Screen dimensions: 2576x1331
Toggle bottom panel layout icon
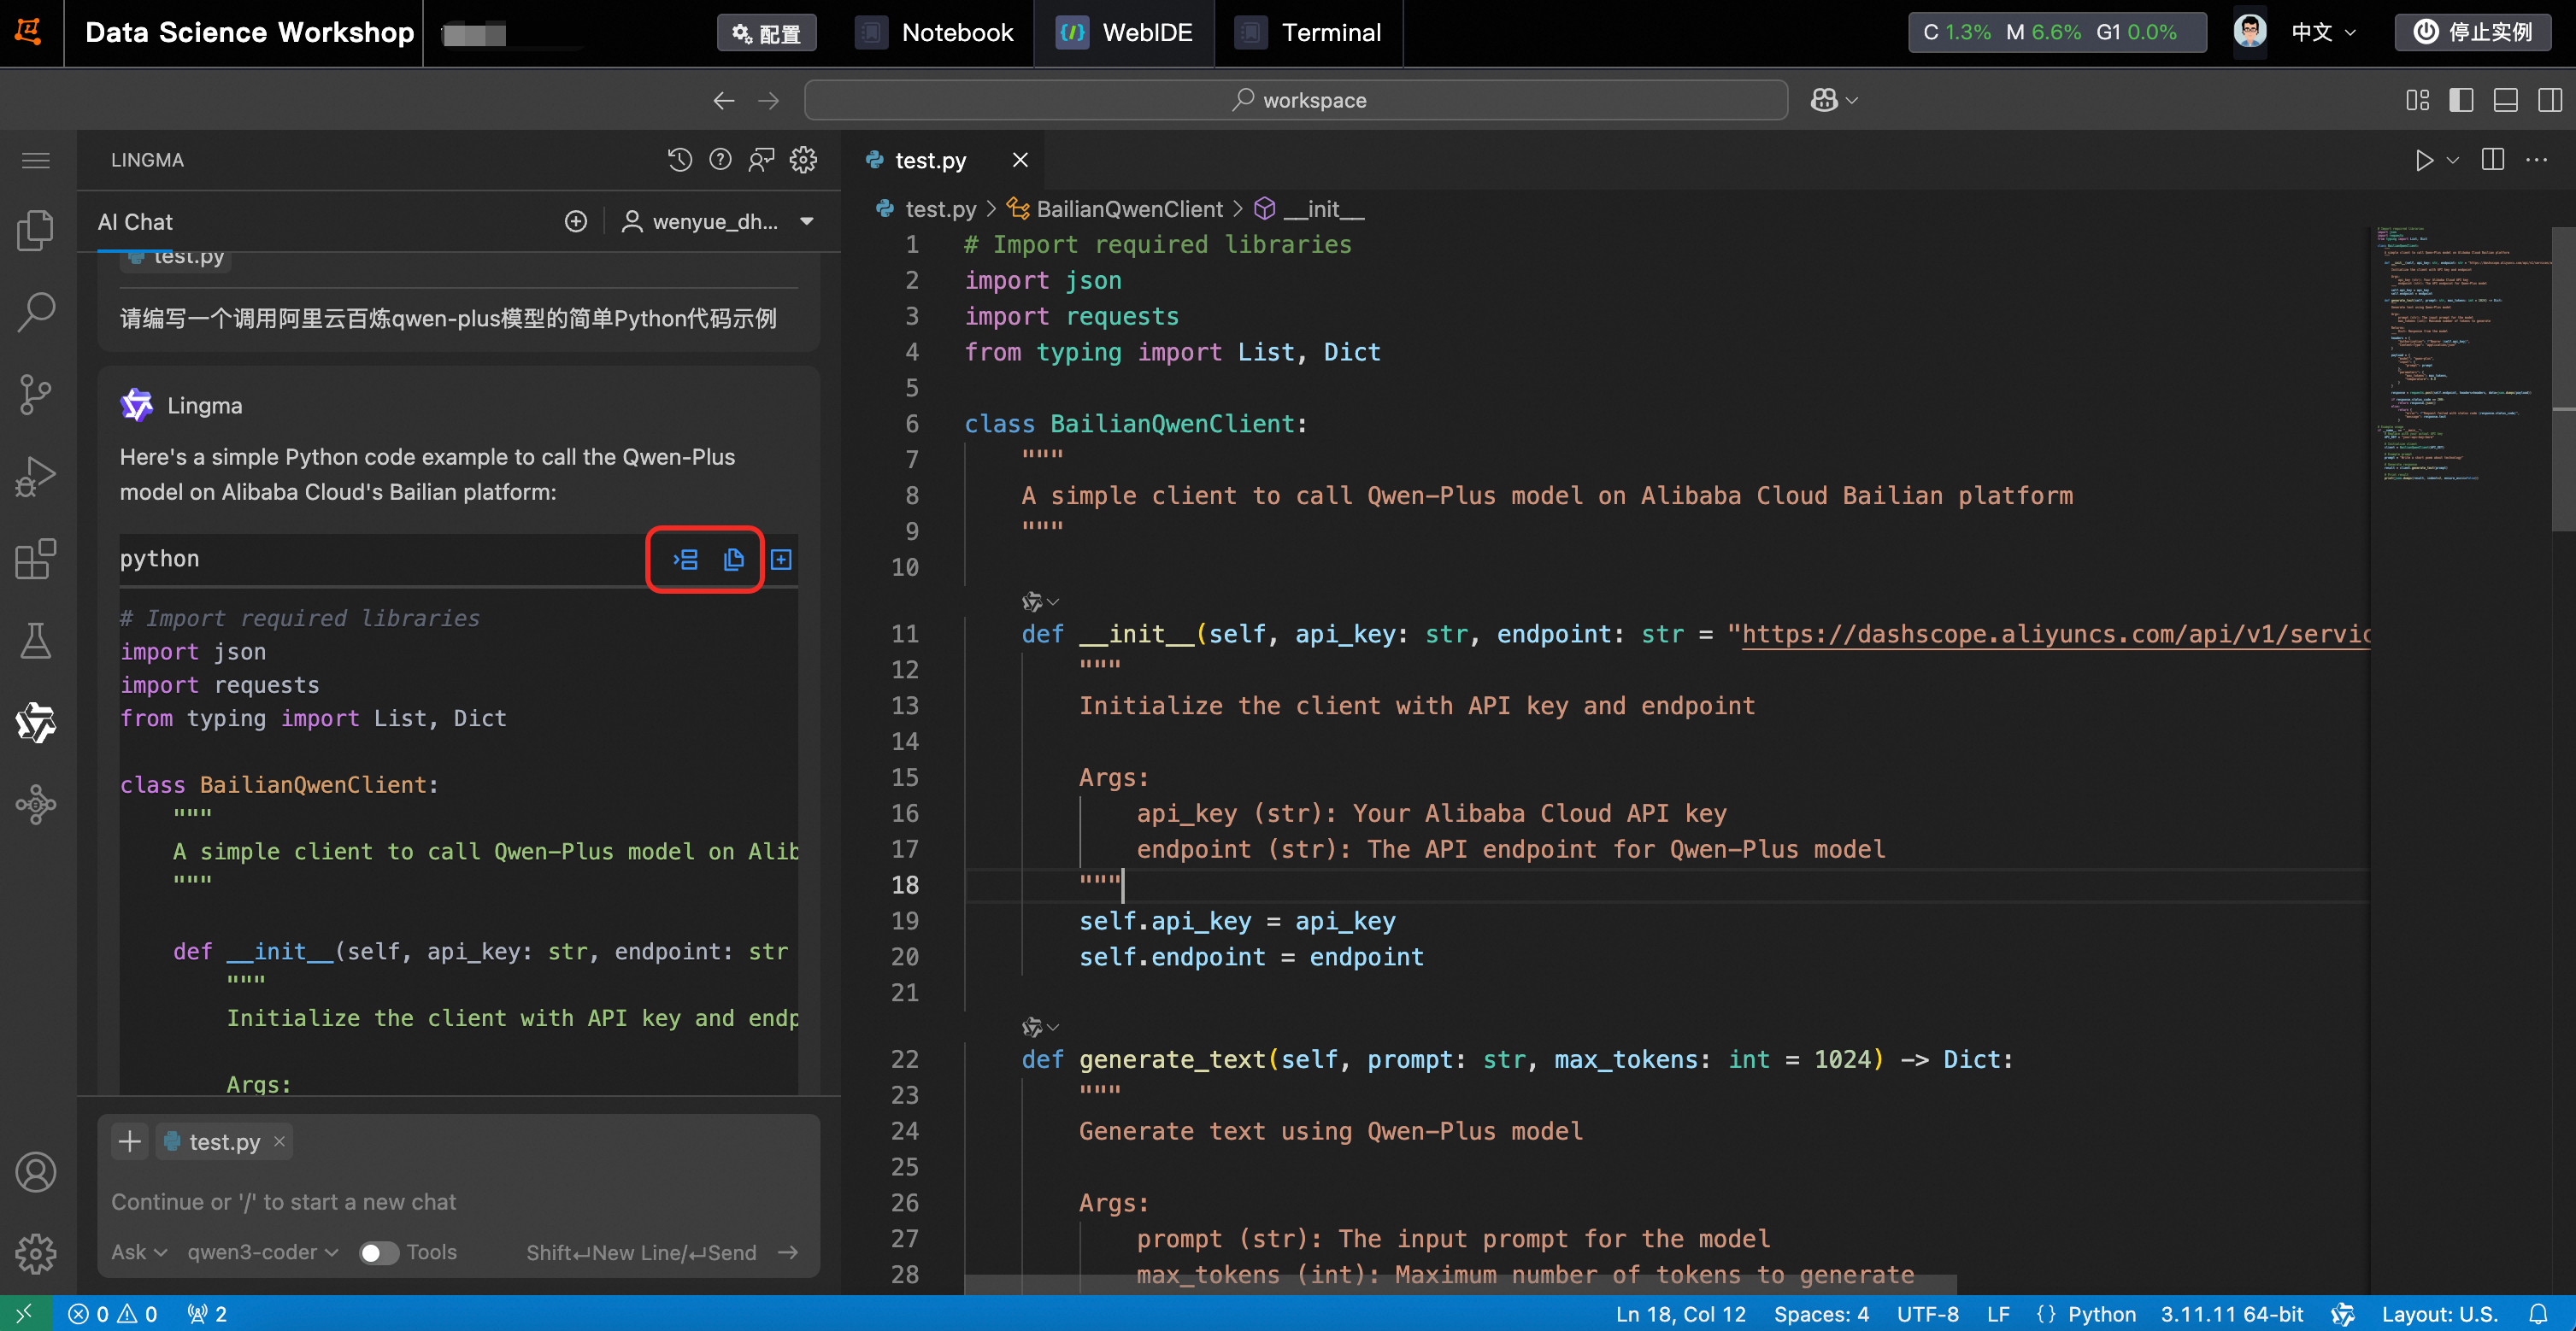pos(2505,100)
